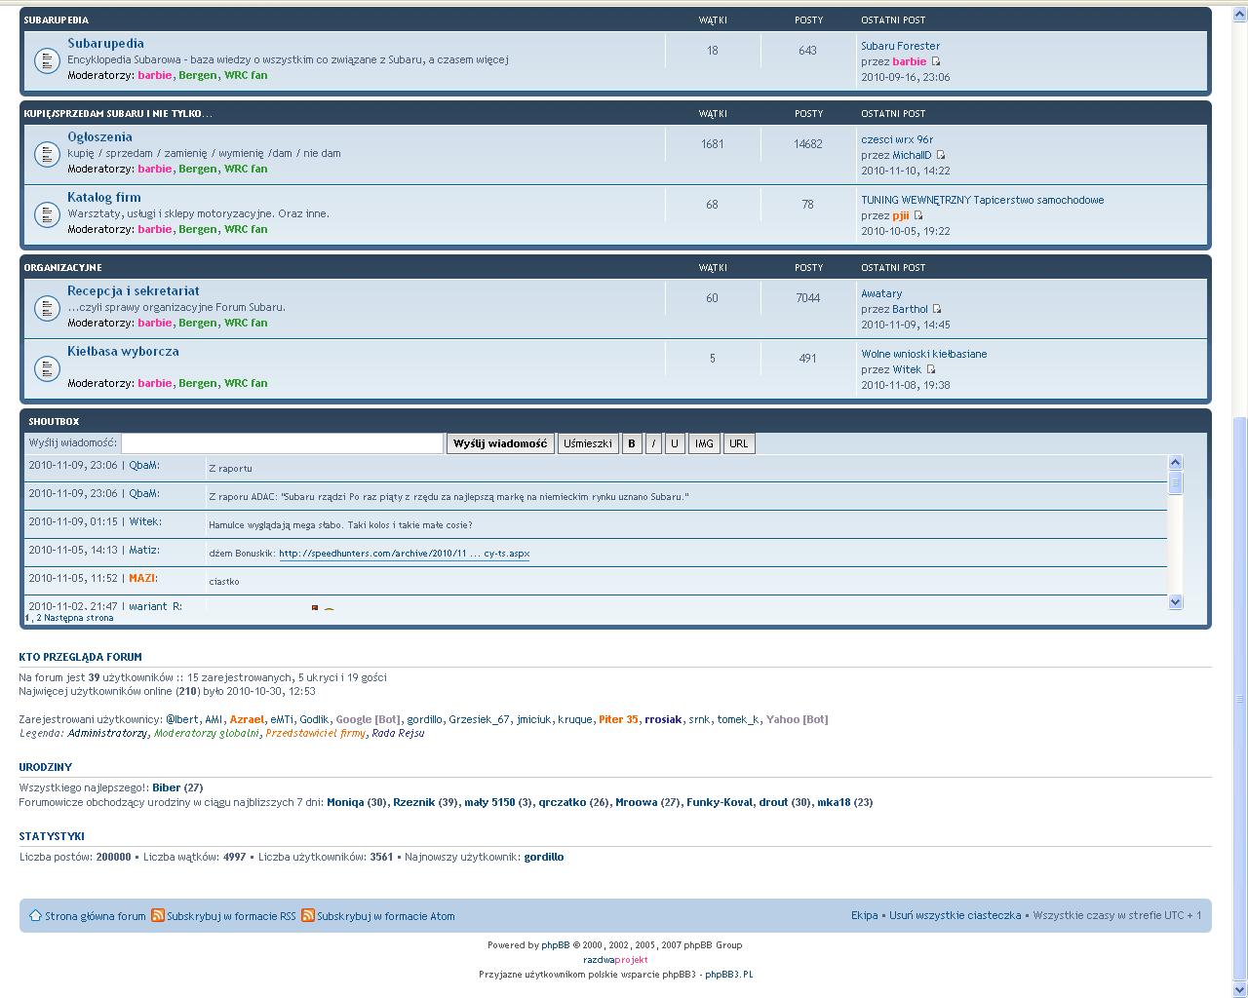The image size is (1248, 998).
Task: Click the Kiełbasa wyborcza forum icon
Action: click(47, 368)
